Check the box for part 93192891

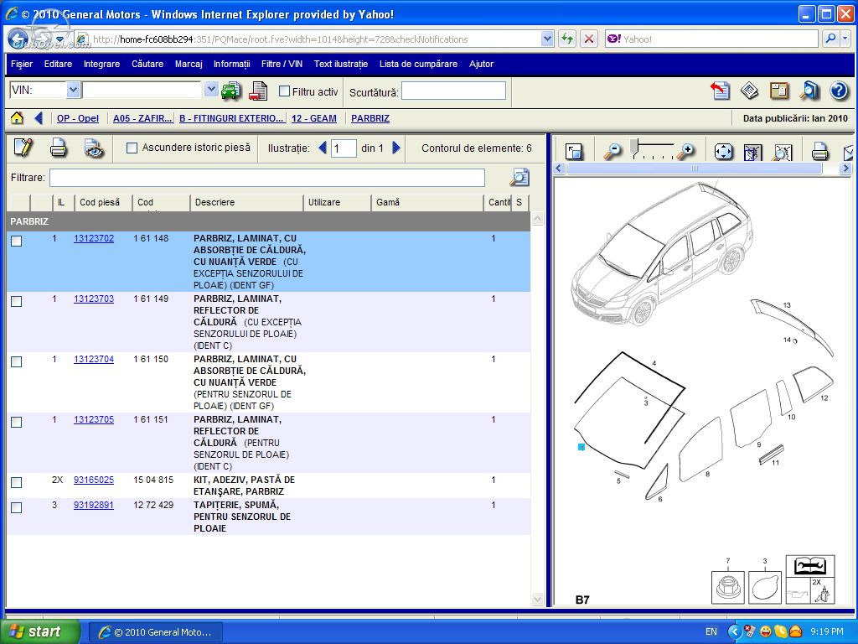(17, 507)
